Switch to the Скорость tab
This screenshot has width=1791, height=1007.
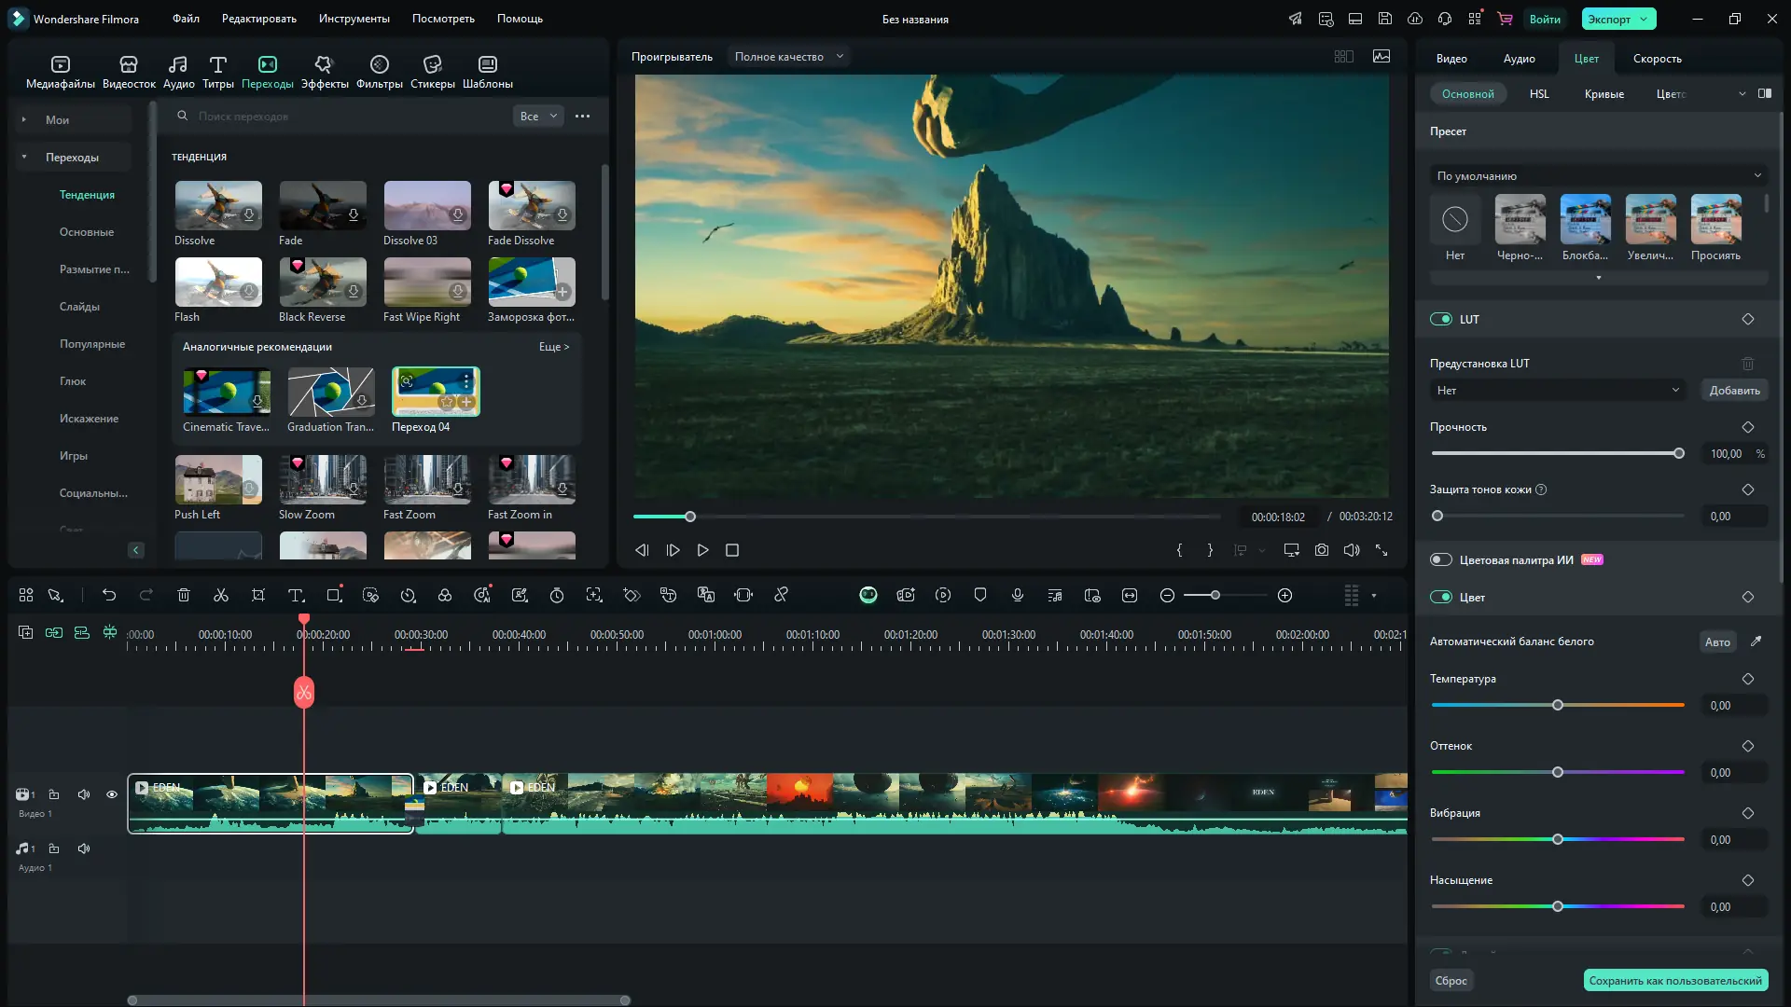point(1657,59)
